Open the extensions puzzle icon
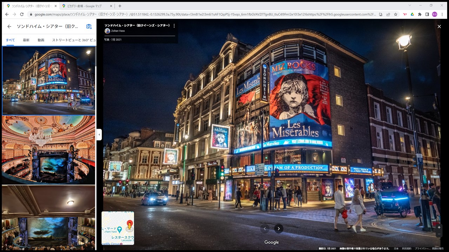Viewport: 449px width, 252px height. point(420,14)
